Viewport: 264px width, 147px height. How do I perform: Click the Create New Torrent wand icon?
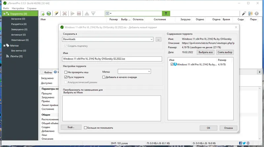[x=56, y=14]
